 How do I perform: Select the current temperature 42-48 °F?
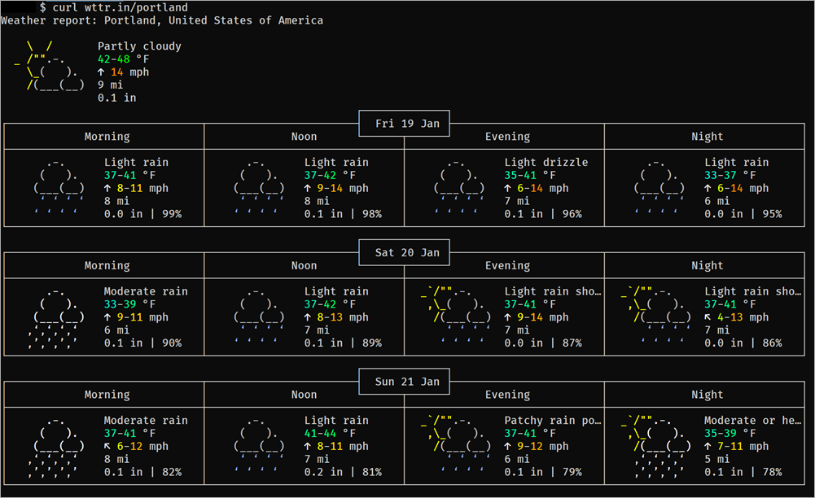[123, 59]
